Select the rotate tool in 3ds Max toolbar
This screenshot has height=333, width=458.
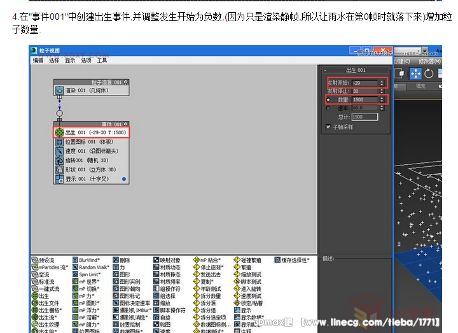[429, 73]
